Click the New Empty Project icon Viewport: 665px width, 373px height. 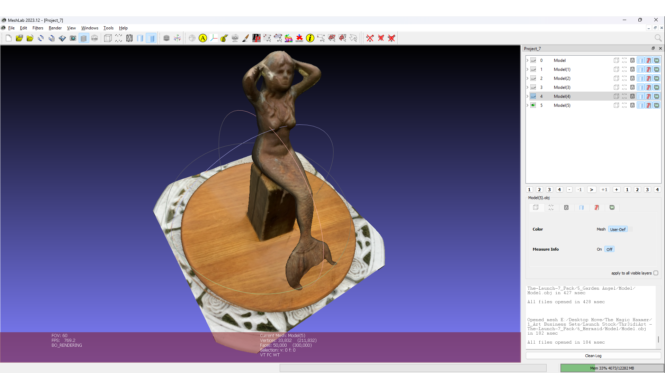coord(9,38)
